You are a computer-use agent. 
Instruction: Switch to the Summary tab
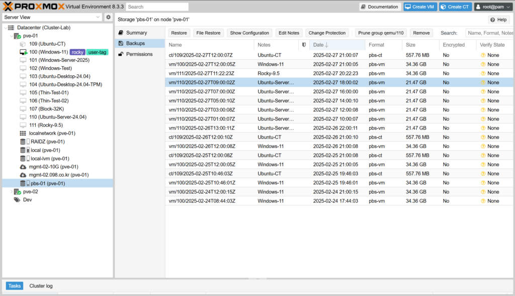[136, 33]
